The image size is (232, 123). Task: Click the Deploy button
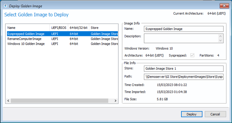(192, 114)
